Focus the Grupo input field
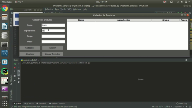Image resolution: width=192 pixels, height=108 pixels. (x=53, y=36)
